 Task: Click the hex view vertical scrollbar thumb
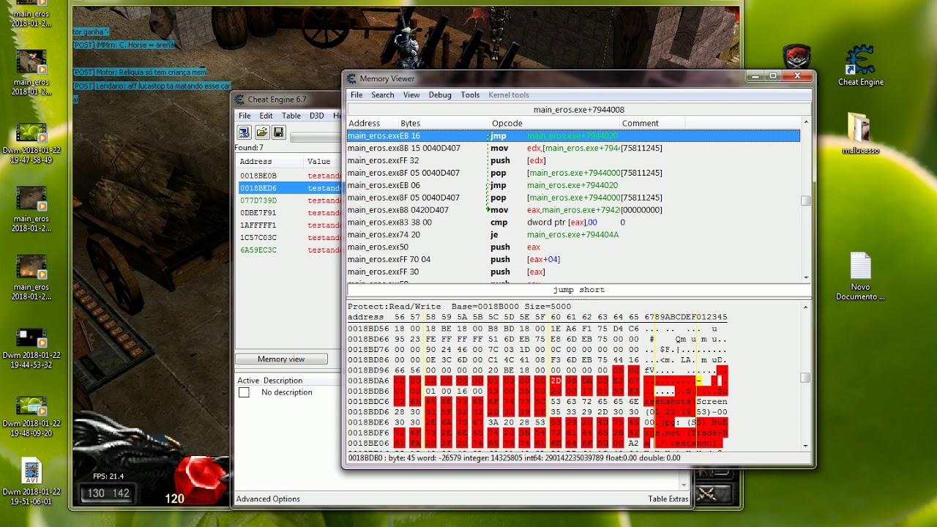click(806, 378)
